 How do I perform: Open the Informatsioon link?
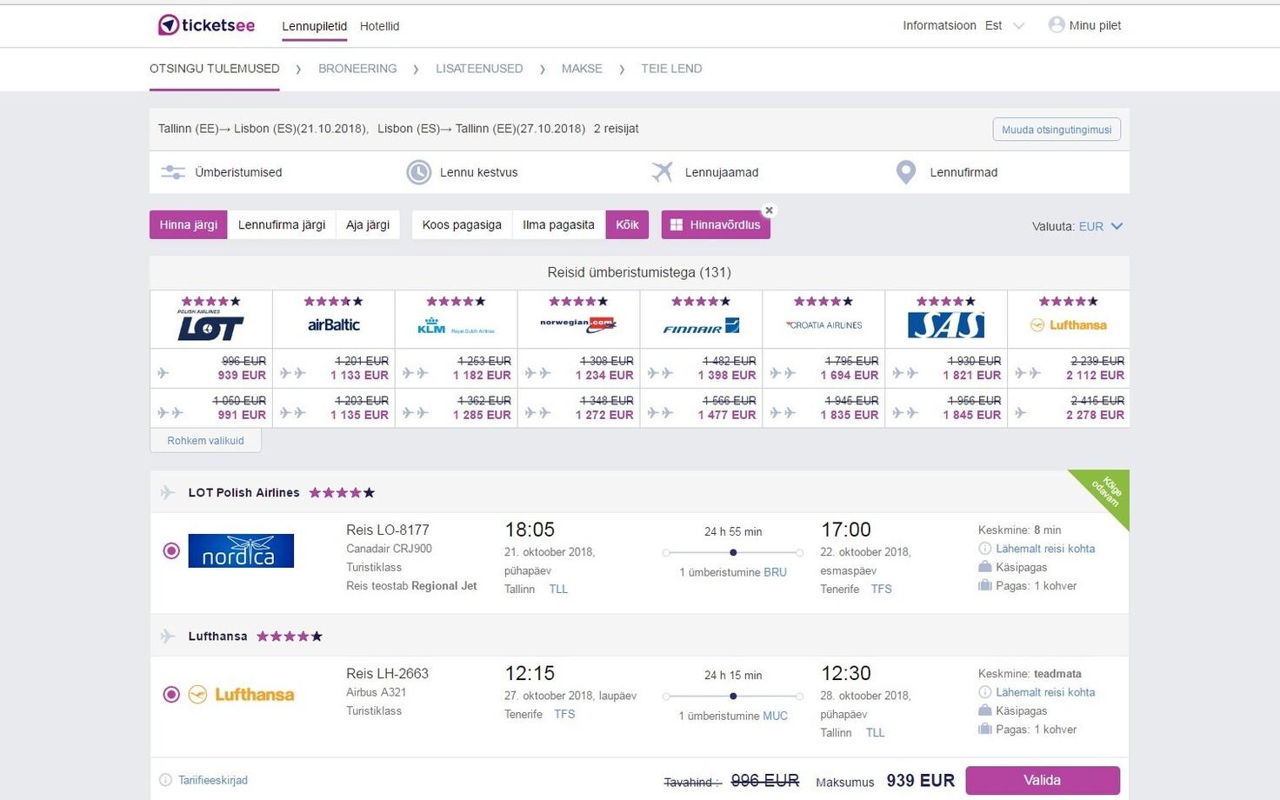[x=939, y=25]
